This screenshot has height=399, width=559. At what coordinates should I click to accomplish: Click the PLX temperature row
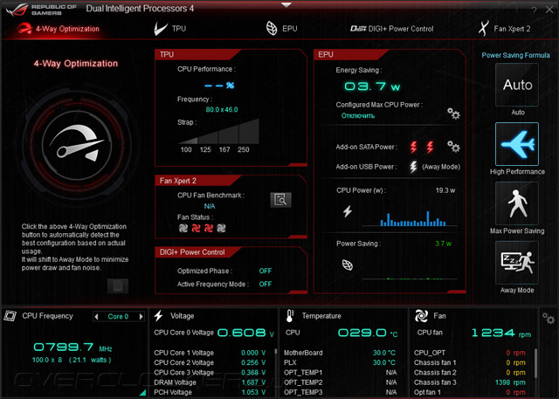pyautogui.click(x=340, y=362)
